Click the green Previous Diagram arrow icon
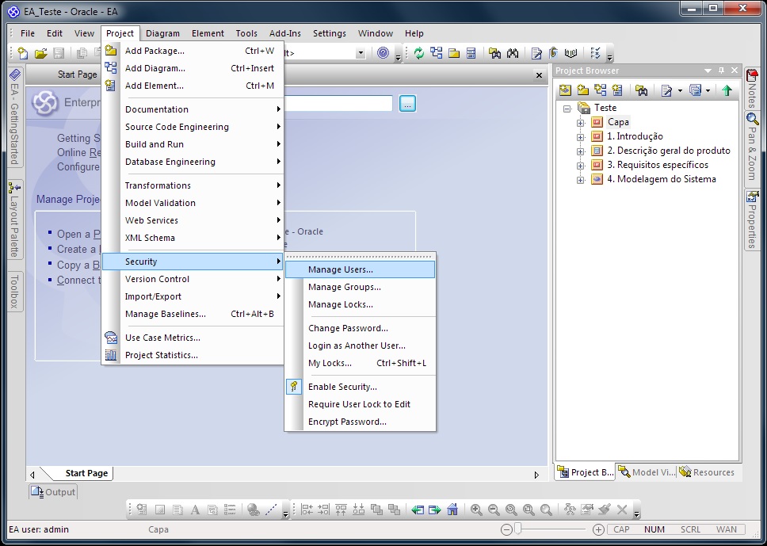 (x=418, y=510)
